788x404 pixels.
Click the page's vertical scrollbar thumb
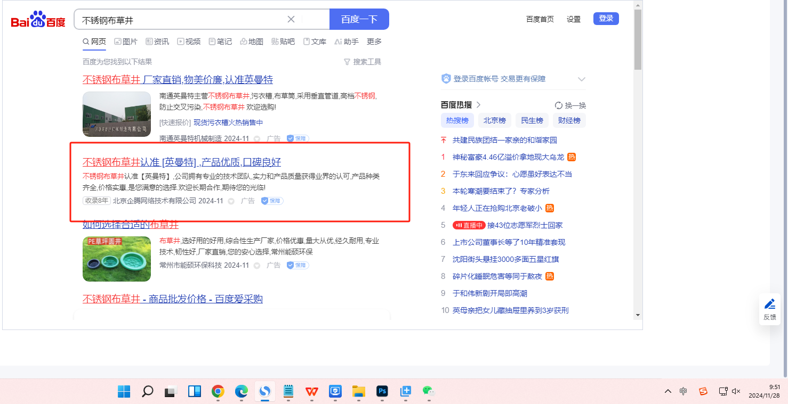point(638,40)
